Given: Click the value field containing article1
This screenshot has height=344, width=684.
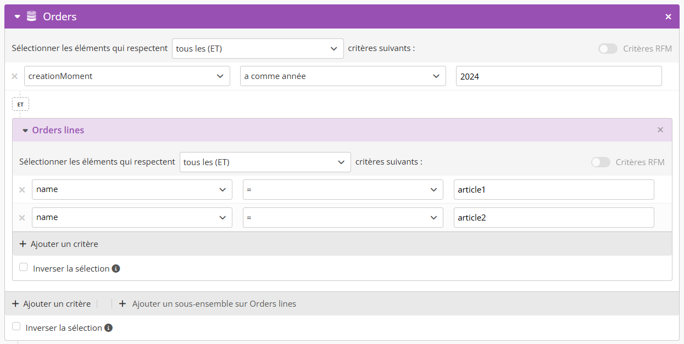Looking at the screenshot, I should coord(554,189).
